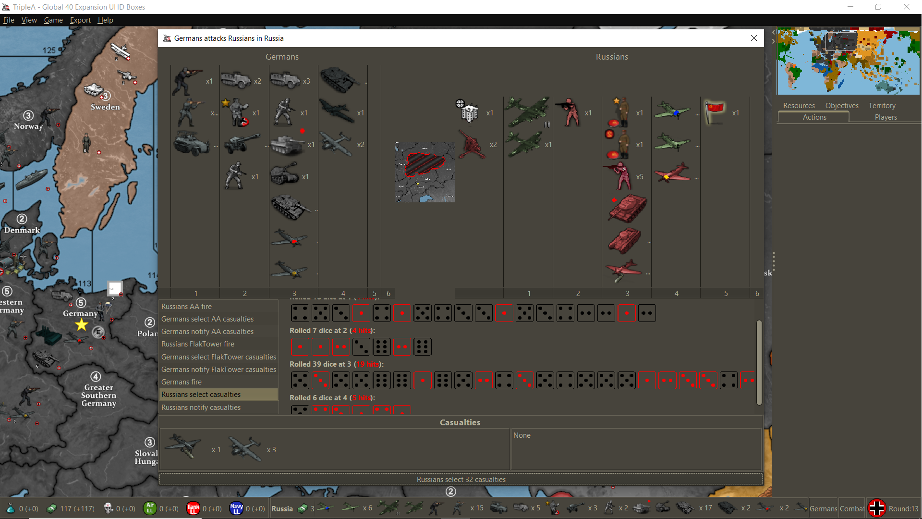
Task: Select 'Germans notify AA casualties' step
Action: tap(218, 332)
